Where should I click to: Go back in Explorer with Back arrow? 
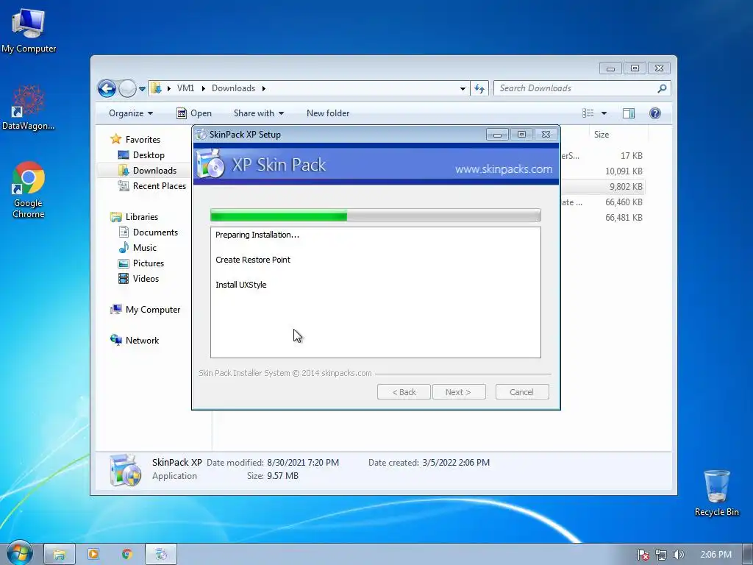pos(107,88)
